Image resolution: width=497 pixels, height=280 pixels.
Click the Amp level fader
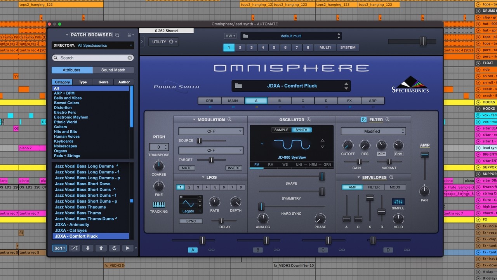click(x=424, y=166)
